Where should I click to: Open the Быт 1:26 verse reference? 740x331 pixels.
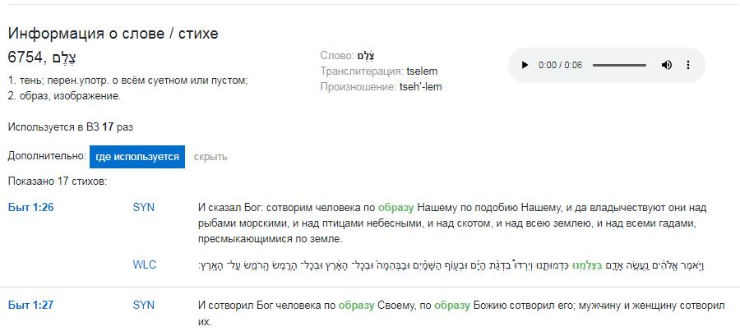coord(30,207)
